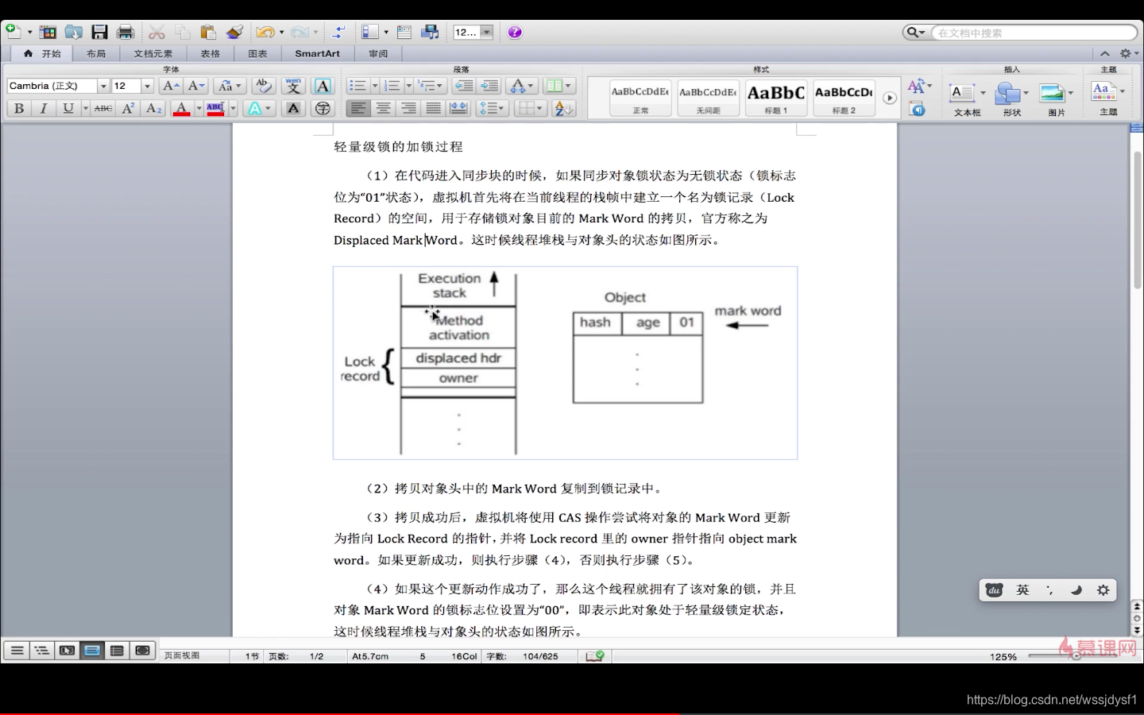Toggle strikethrough ABC formatting
The height and width of the screenshot is (715, 1144).
[x=103, y=108]
